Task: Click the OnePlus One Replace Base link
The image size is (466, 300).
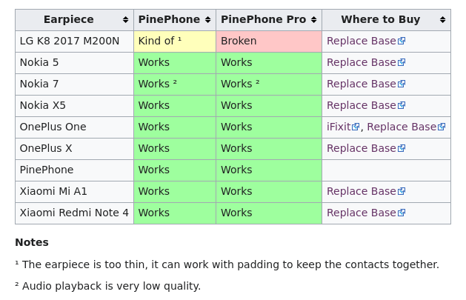Action: [x=401, y=127]
